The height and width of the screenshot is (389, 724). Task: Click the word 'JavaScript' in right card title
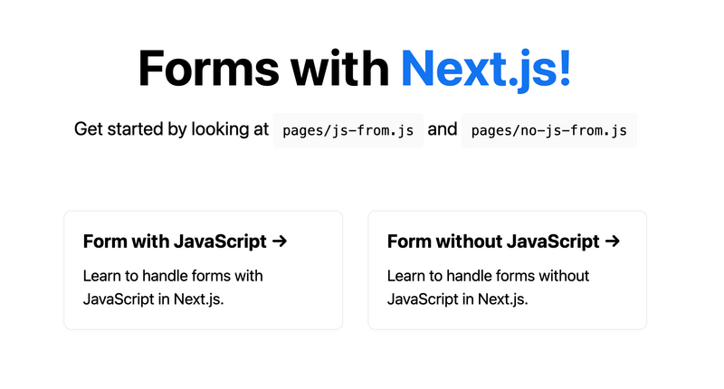553,242
